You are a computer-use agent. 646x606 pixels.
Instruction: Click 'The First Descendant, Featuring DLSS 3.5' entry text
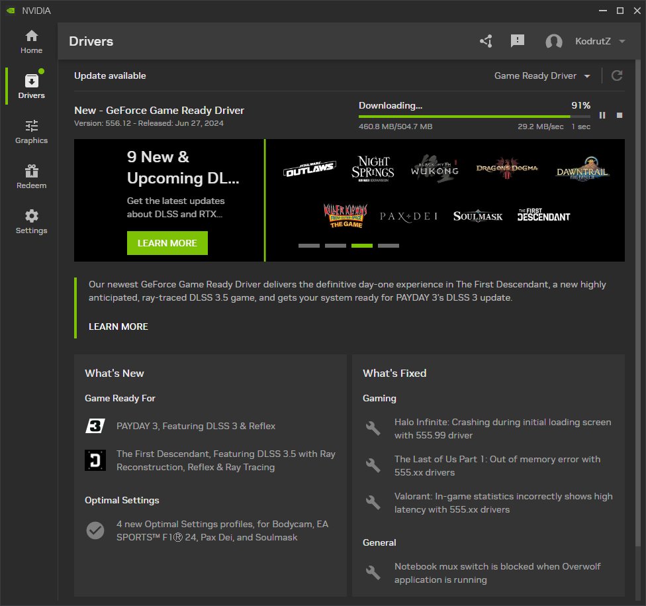click(x=226, y=460)
